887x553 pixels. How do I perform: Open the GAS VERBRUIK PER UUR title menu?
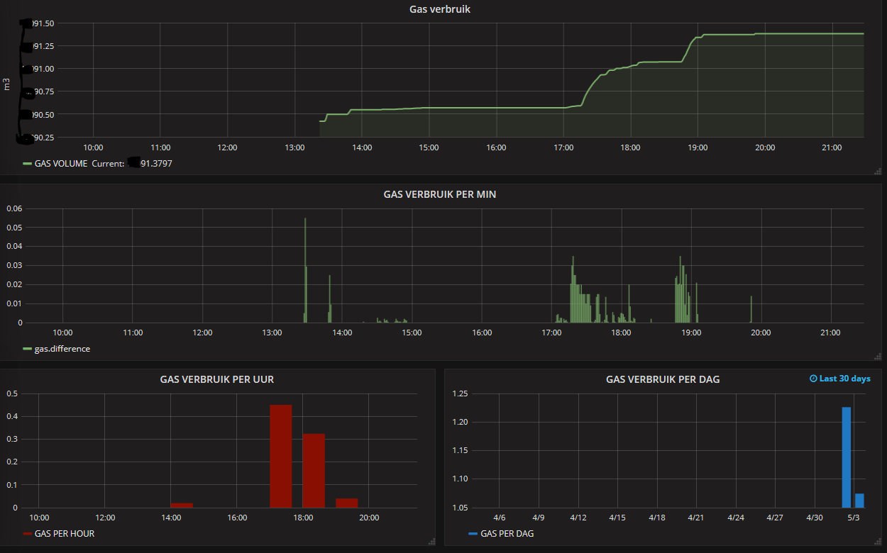pos(217,379)
